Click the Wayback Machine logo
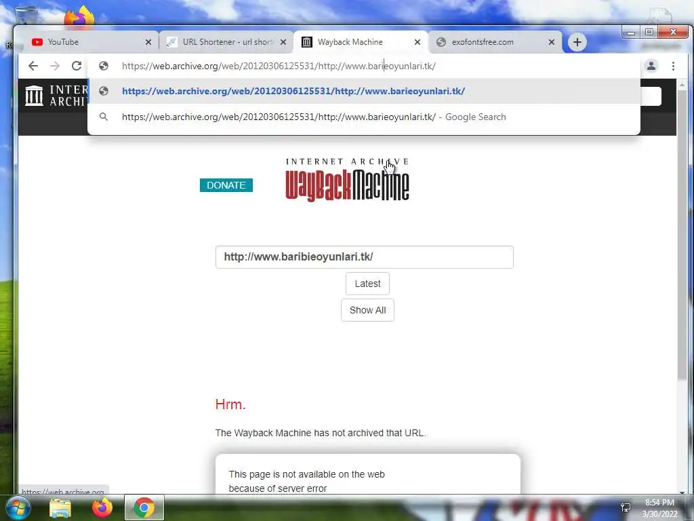Screen dimensions: 694x521 (x=348, y=180)
